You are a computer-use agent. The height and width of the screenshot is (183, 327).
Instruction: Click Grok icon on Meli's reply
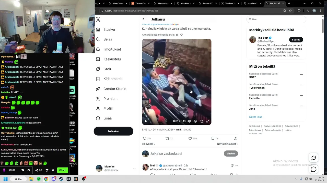(232, 166)
